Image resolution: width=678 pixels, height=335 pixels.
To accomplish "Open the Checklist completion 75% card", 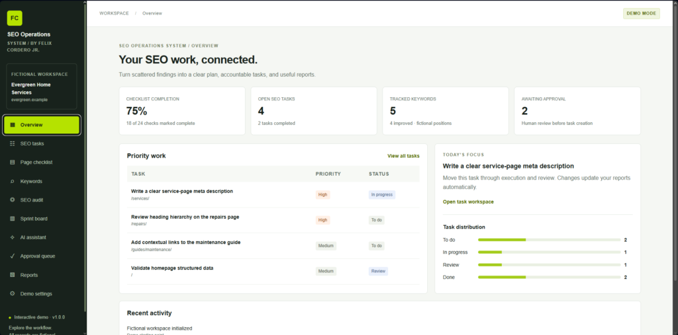I will pyautogui.click(x=182, y=111).
